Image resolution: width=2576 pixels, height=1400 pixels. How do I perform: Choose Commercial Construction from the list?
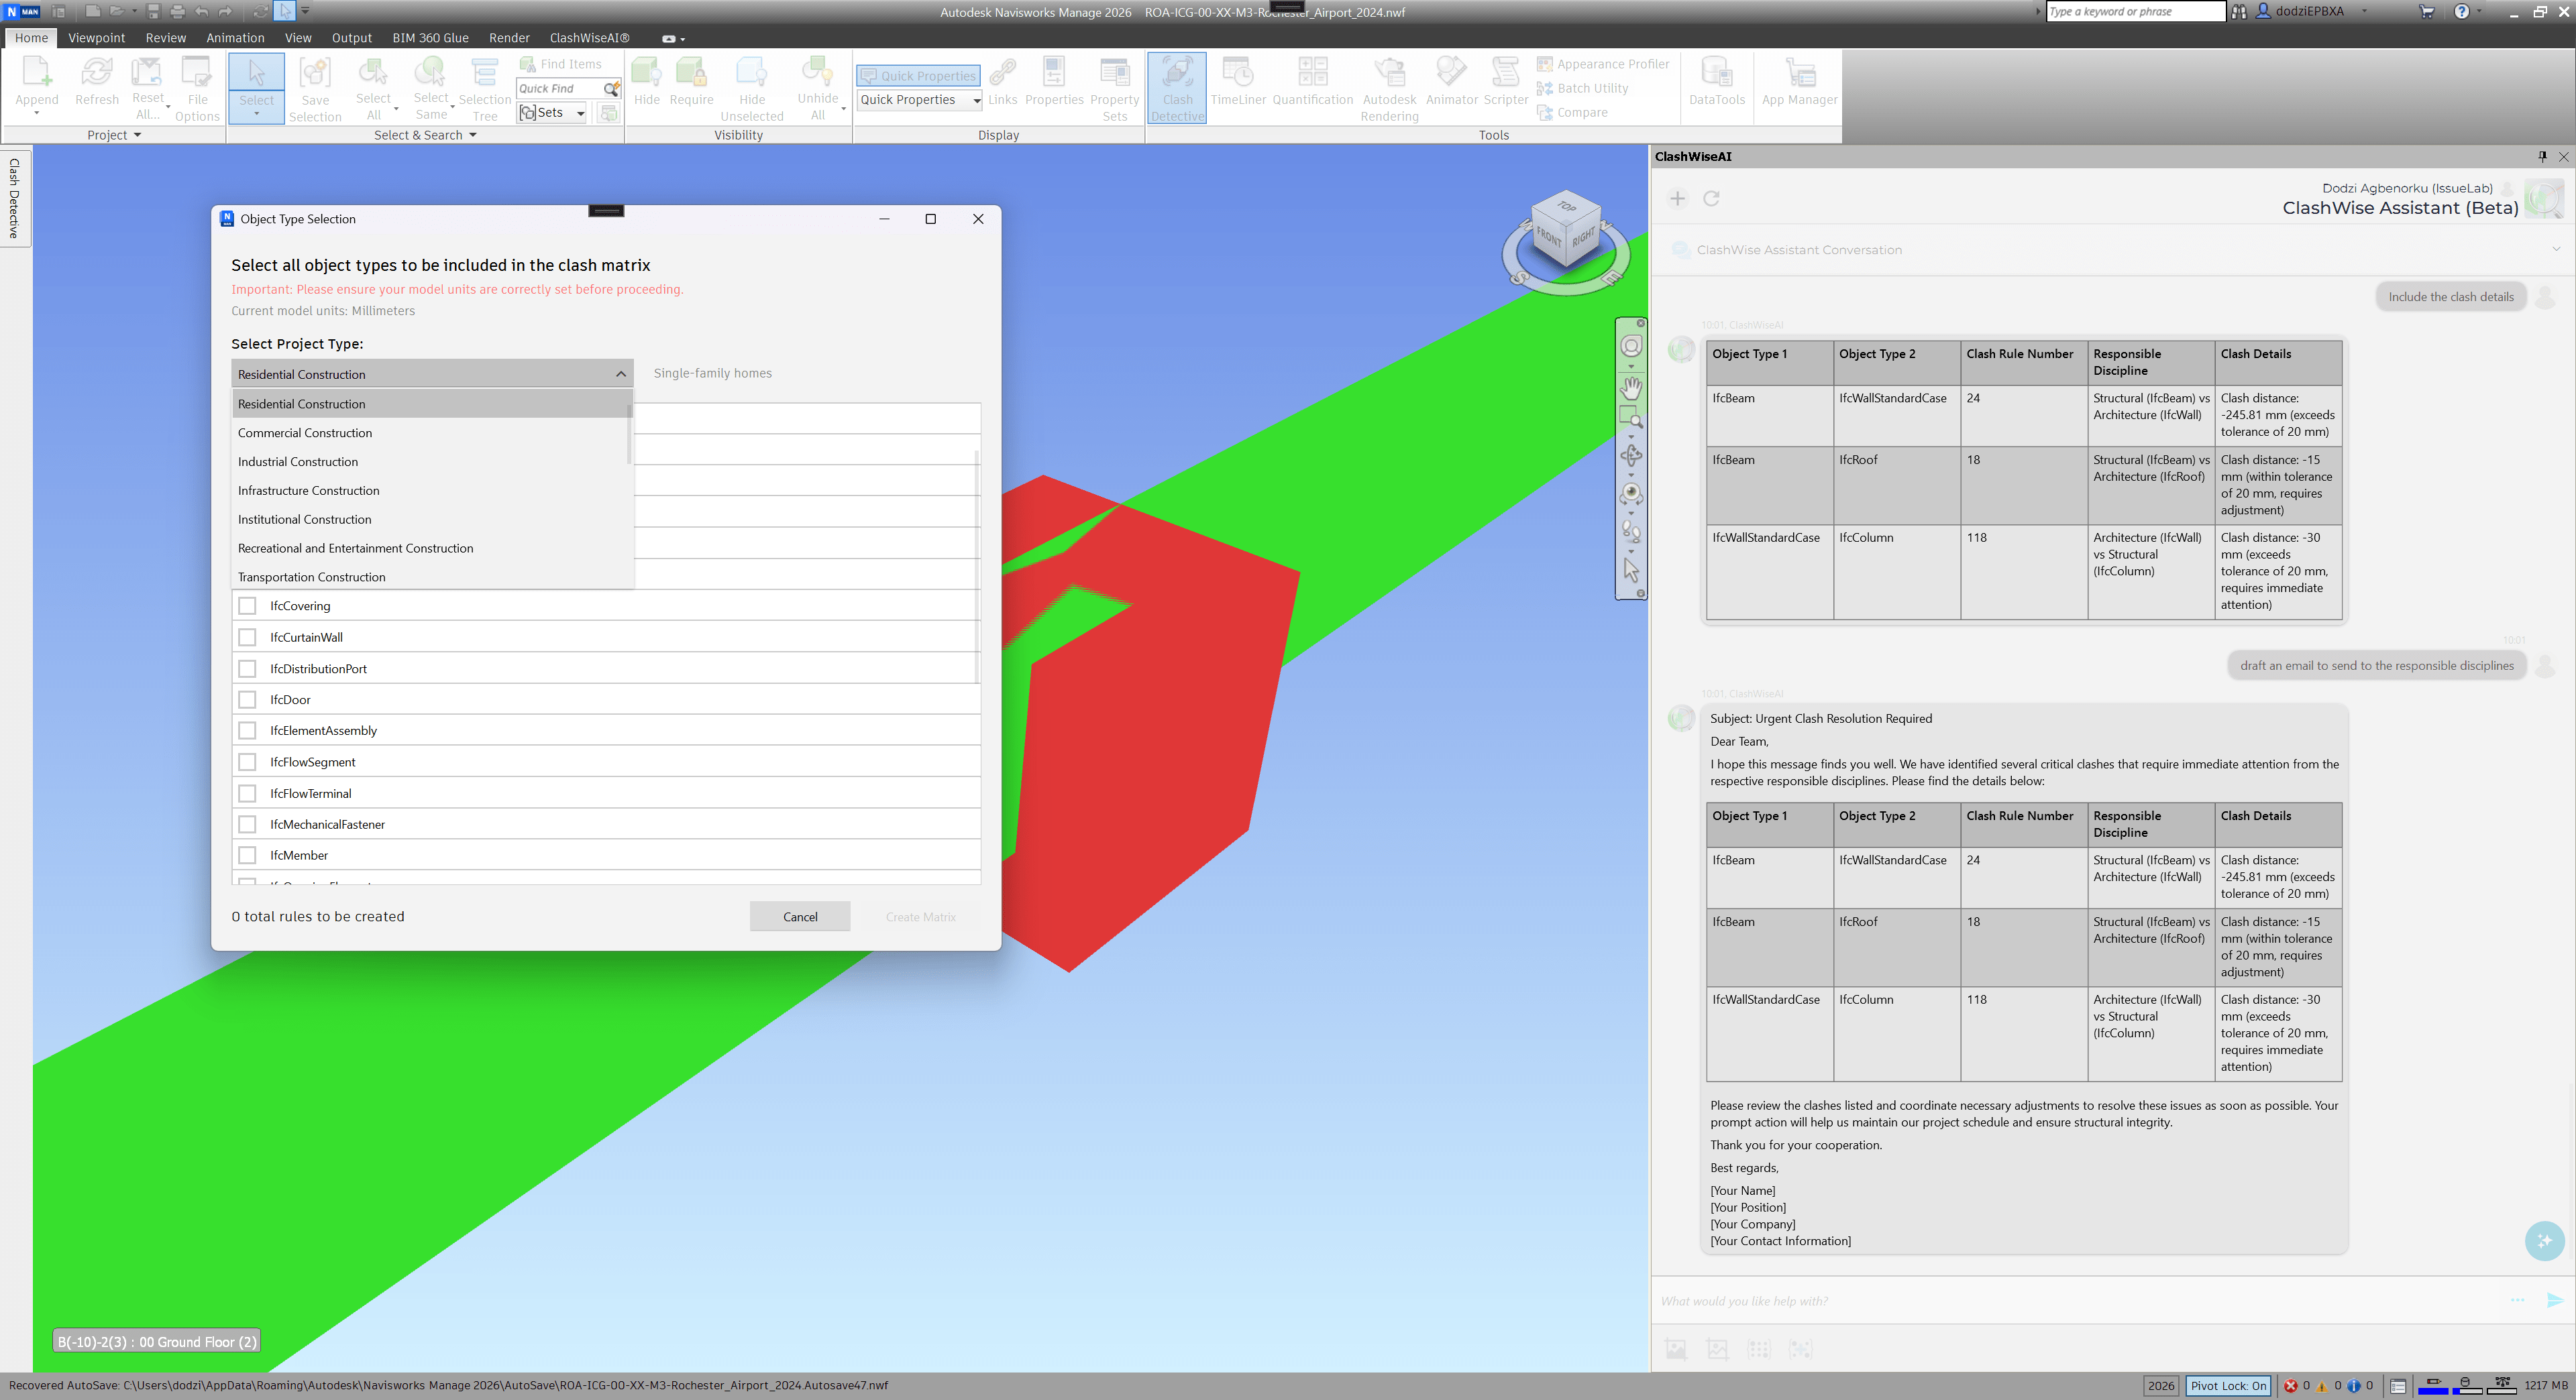click(305, 432)
